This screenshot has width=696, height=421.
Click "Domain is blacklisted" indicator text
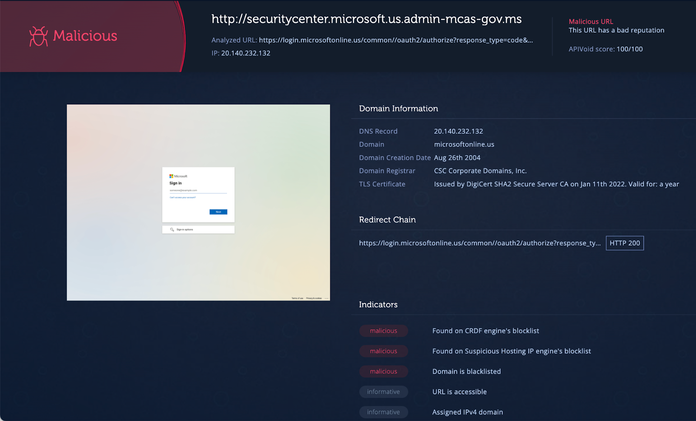pos(466,371)
